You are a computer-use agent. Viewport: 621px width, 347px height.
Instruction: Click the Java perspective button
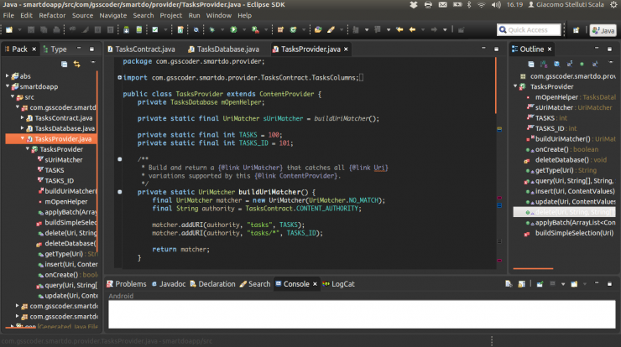(603, 30)
